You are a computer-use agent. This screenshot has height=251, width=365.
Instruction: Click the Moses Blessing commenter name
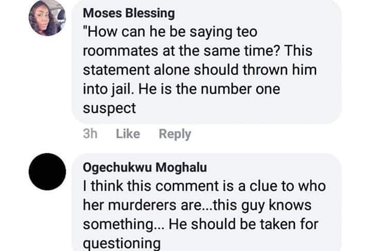[129, 12]
